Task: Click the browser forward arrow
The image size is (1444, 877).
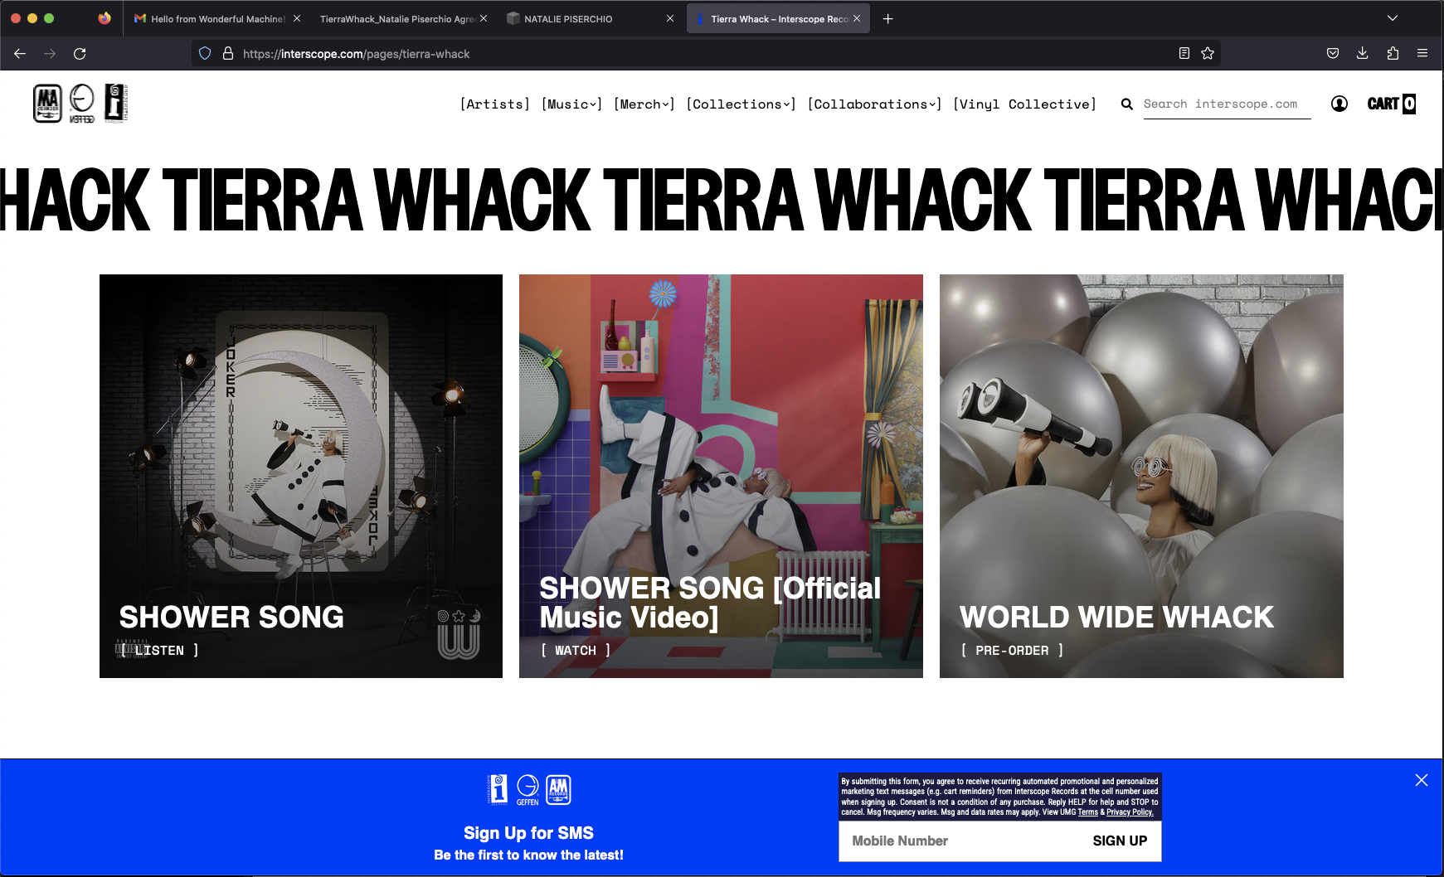Action: click(x=50, y=54)
